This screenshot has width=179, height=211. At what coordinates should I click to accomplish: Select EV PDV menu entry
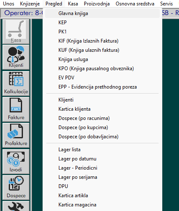102,78
